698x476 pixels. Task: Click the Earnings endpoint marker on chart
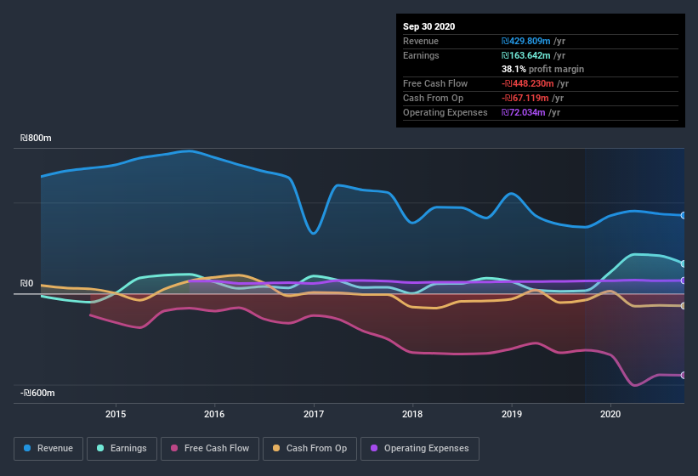coord(684,263)
